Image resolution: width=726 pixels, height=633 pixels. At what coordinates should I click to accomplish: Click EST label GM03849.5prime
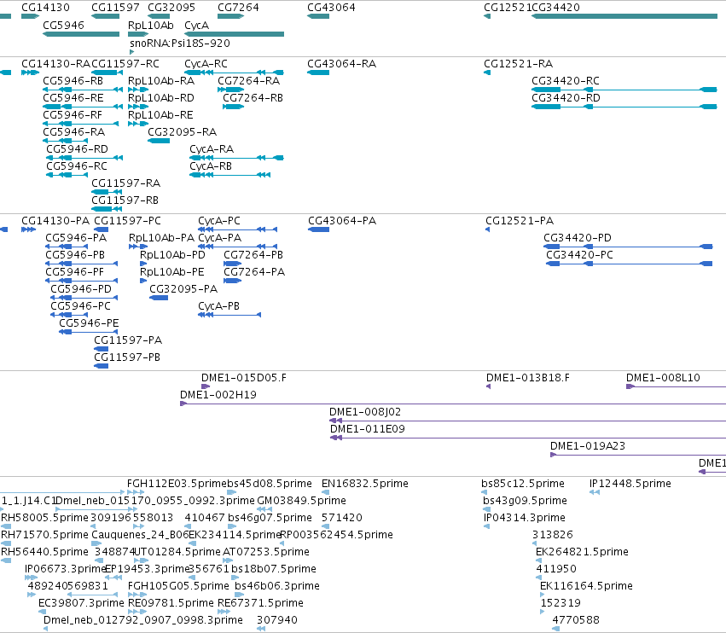coord(301,501)
